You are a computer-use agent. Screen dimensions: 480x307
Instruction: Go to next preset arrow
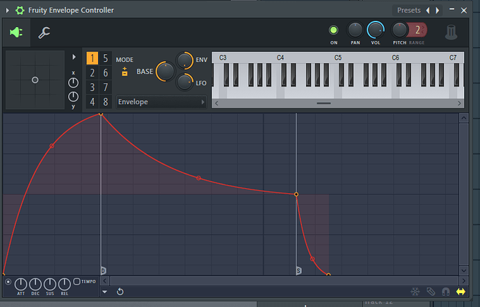pyautogui.click(x=438, y=10)
